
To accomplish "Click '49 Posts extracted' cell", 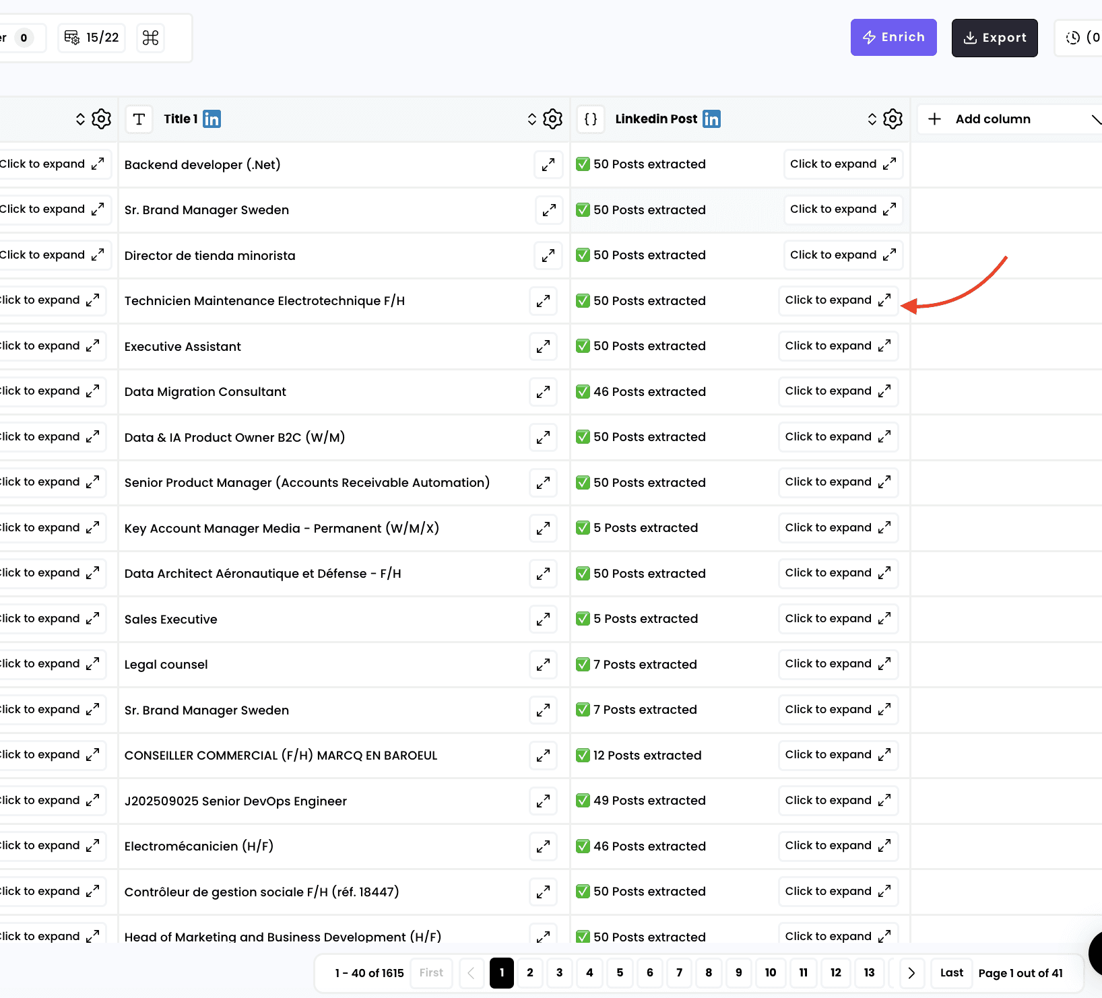I will pos(649,801).
